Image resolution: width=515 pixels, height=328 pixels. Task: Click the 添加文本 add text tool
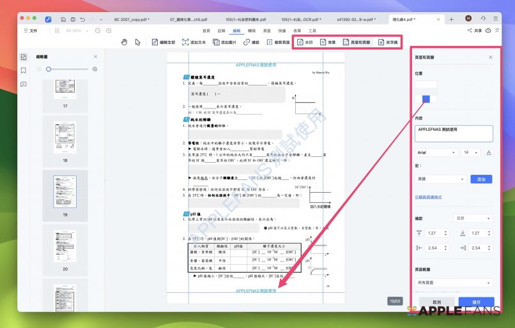[194, 42]
